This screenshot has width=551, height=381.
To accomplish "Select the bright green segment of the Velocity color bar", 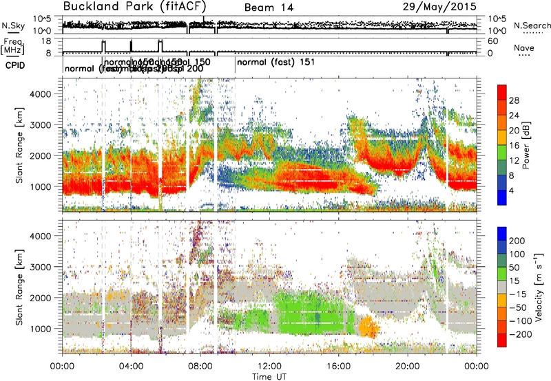I will [x=502, y=274].
